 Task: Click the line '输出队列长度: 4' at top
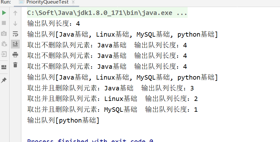[x=54, y=24]
